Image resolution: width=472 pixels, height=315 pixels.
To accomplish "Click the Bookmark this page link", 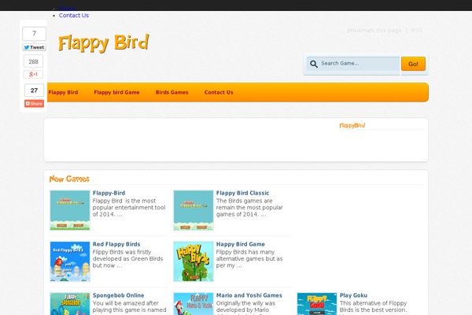I will [374, 31].
